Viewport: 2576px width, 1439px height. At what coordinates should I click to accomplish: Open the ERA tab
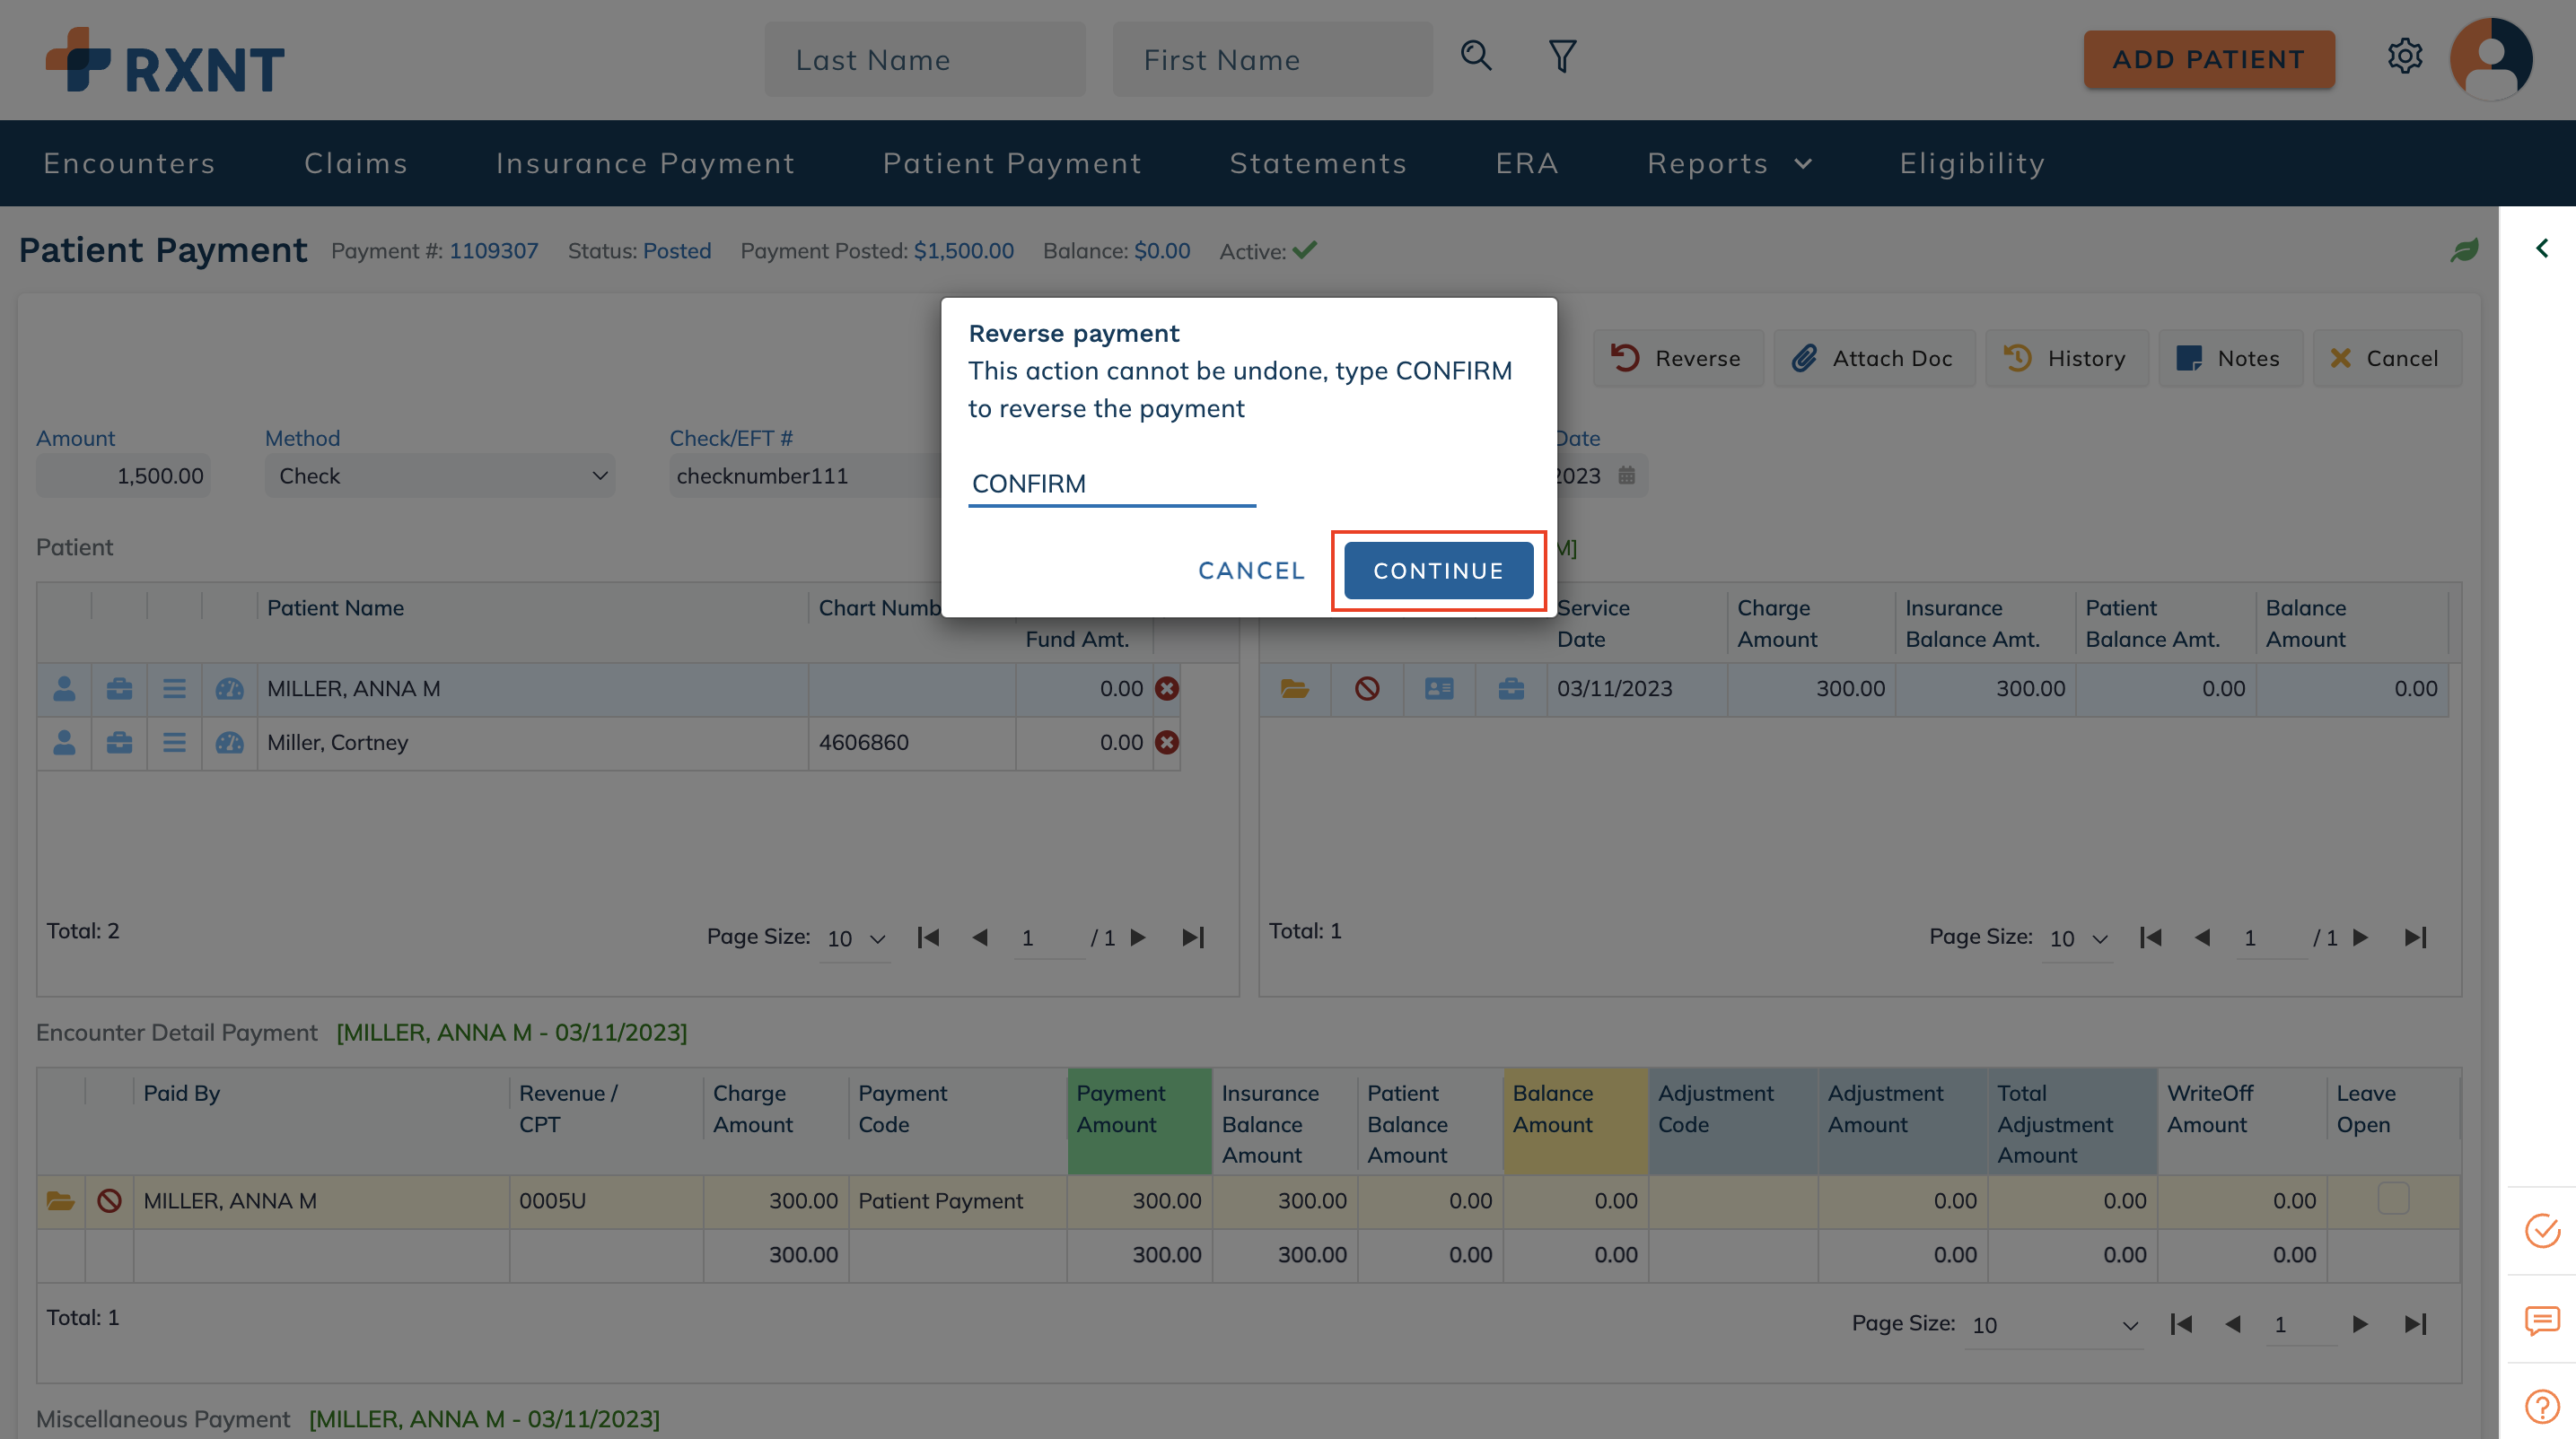(1527, 163)
